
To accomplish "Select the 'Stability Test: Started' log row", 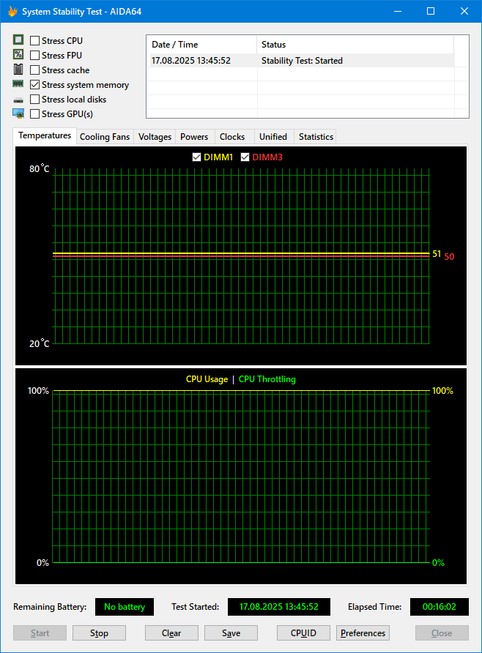I will click(302, 60).
